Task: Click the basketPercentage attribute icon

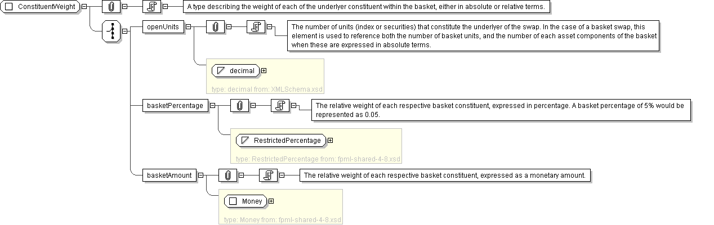Action: [x=240, y=105]
